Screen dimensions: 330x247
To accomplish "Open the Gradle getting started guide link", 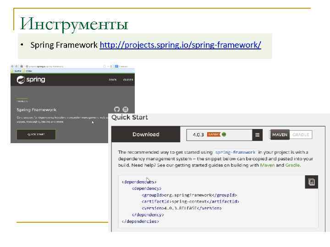I will pos(292,165).
